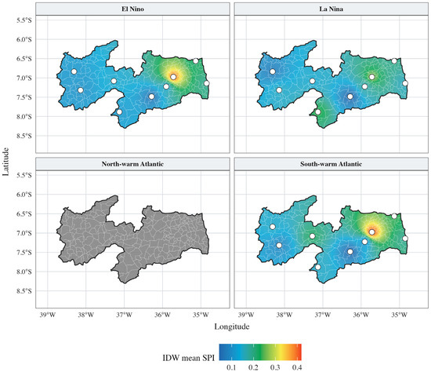Click the southernmost station marker in La Nina map
Screen dimensions: 431x372
318,112
